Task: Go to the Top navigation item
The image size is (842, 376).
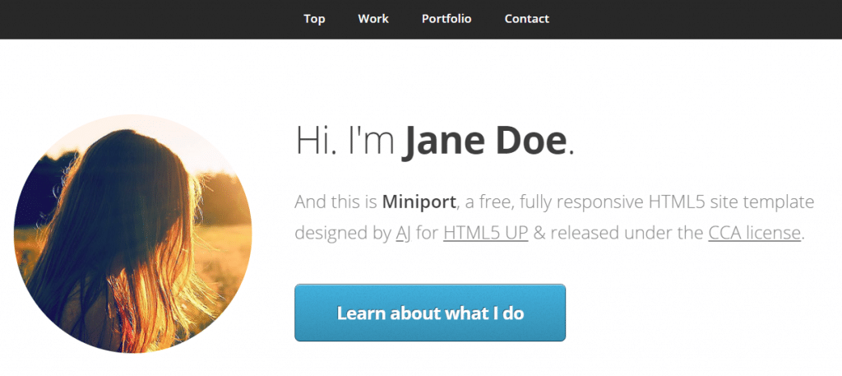Action: [x=314, y=19]
